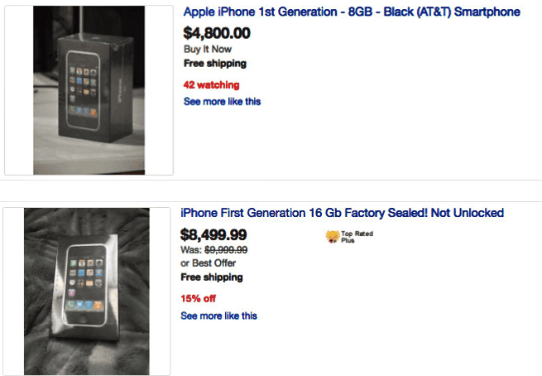Click the red 42 watching text

pos(211,84)
